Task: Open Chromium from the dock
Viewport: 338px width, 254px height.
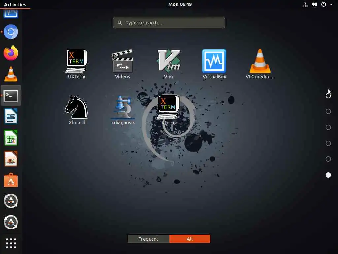Action: coord(11,32)
